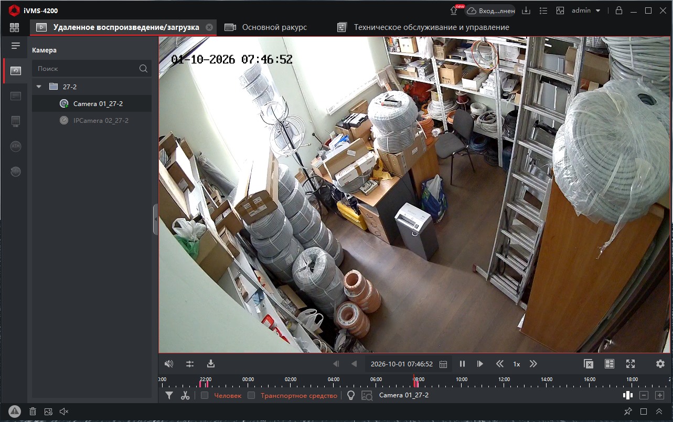This screenshot has width=673, height=422.
Task: Stop all playback windows icon
Action: [x=589, y=364]
